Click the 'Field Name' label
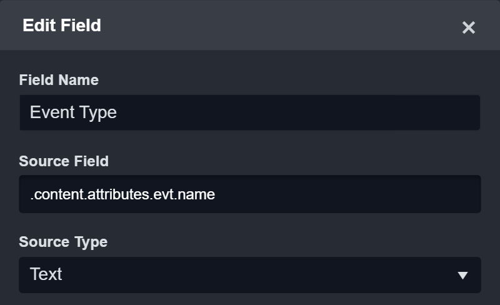 click(x=59, y=80)
